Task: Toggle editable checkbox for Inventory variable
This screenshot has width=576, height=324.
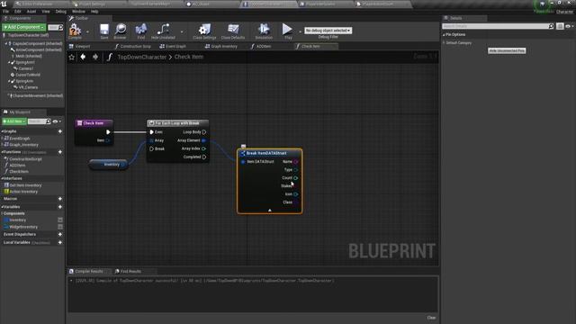Action: click(x=60, y=220)
